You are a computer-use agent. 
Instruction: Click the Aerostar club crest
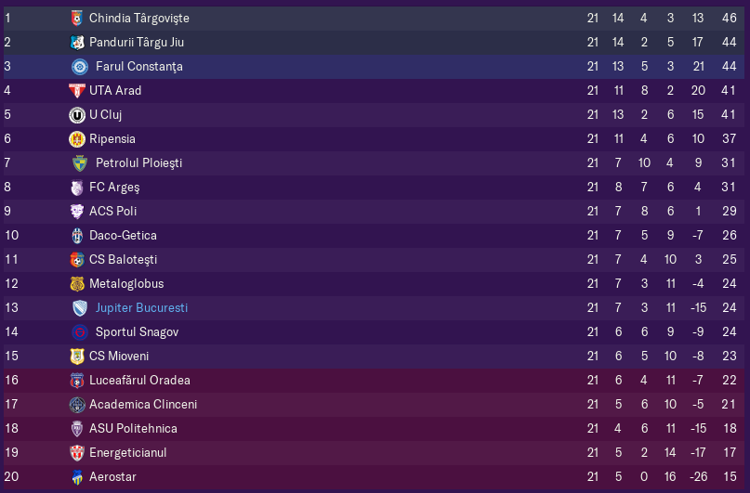click(x=77, y=477)
